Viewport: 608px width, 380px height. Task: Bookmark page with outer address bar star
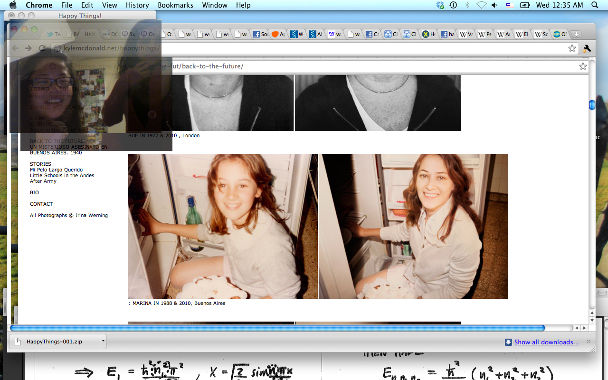572,48
